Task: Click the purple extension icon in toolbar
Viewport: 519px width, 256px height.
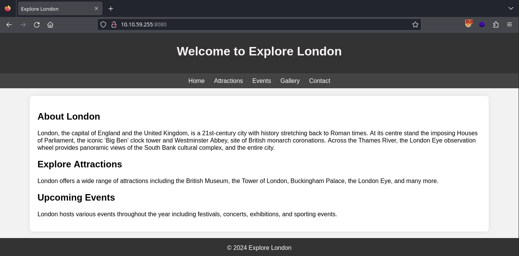Action: [482, 24]
